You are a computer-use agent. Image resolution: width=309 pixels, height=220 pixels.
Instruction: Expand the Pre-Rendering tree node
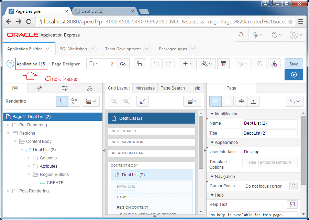(x=8, y=125)
